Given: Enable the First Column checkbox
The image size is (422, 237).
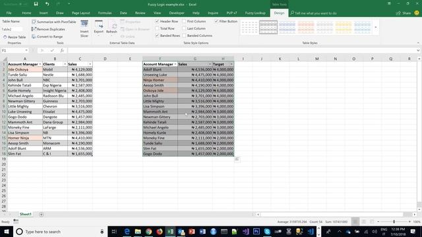Looking at the screenshot, I should (x=184, y=21).
